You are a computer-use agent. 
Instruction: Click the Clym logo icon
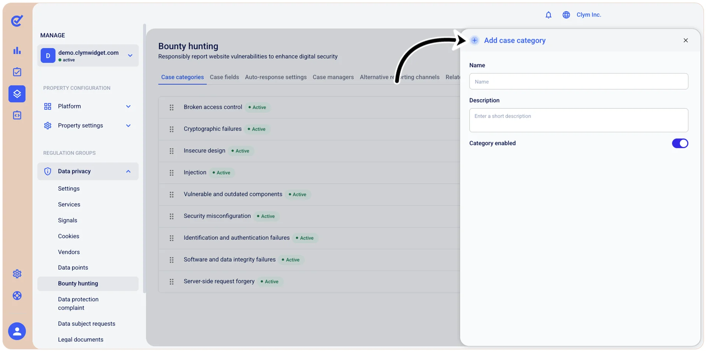tap(17, 21)
